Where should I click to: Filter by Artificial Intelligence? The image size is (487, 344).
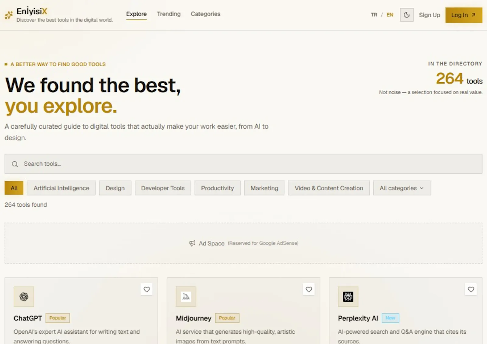pos(61,188)
